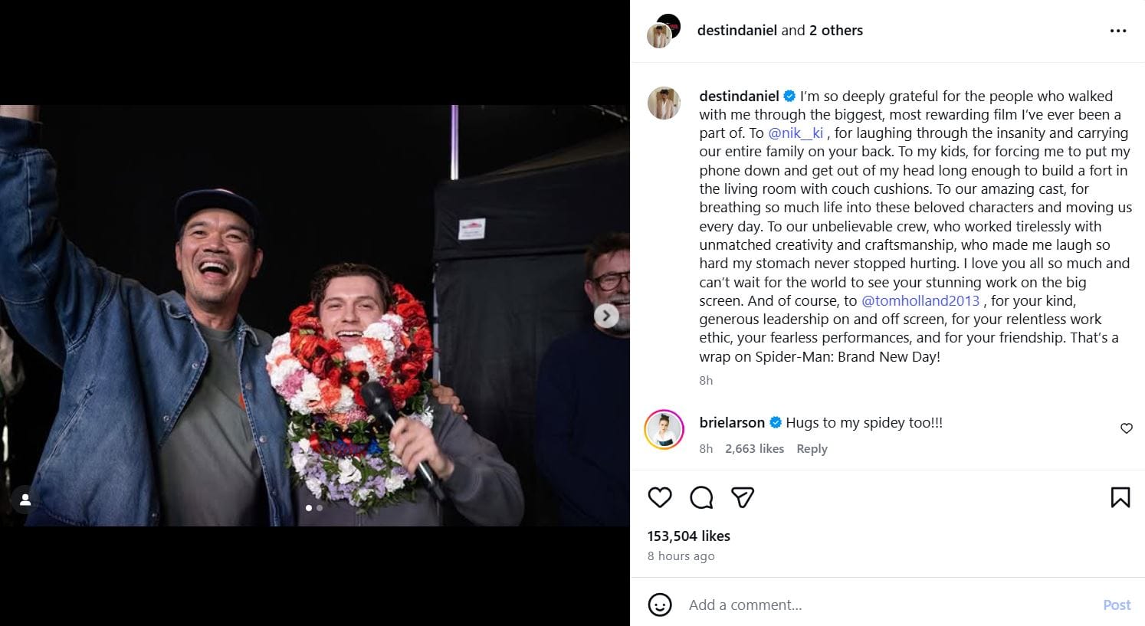Show tagged people in the photo
Viewport: 1145px width, 626px height.
(25, 500)
